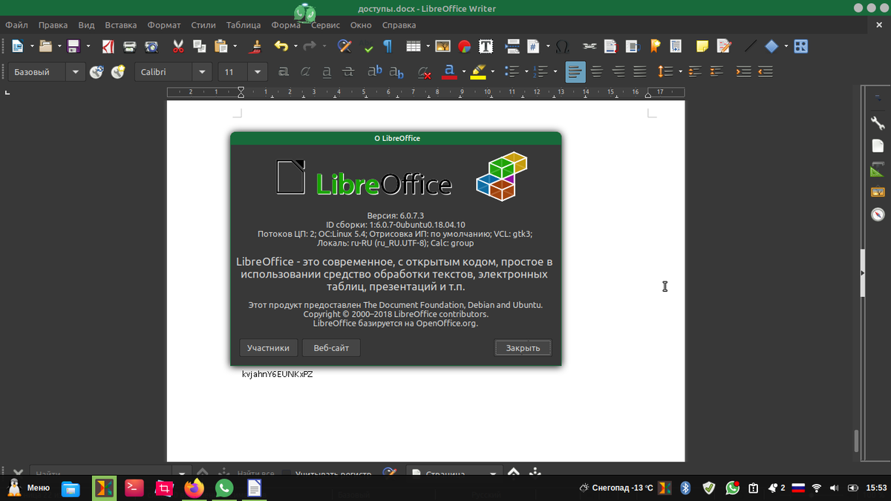Open sidebar Properties wrench icon
The width and height of the screenshot is (891, 501).
click(878, 123)
